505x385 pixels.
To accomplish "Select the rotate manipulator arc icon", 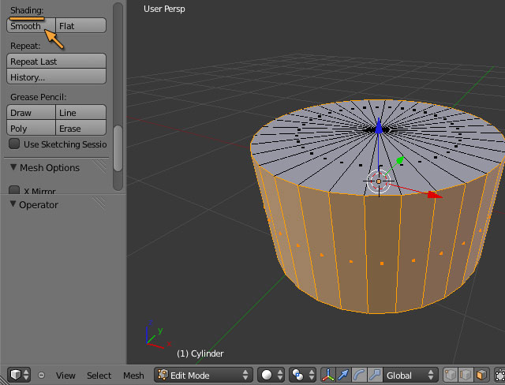I will (x=360, y=376).
